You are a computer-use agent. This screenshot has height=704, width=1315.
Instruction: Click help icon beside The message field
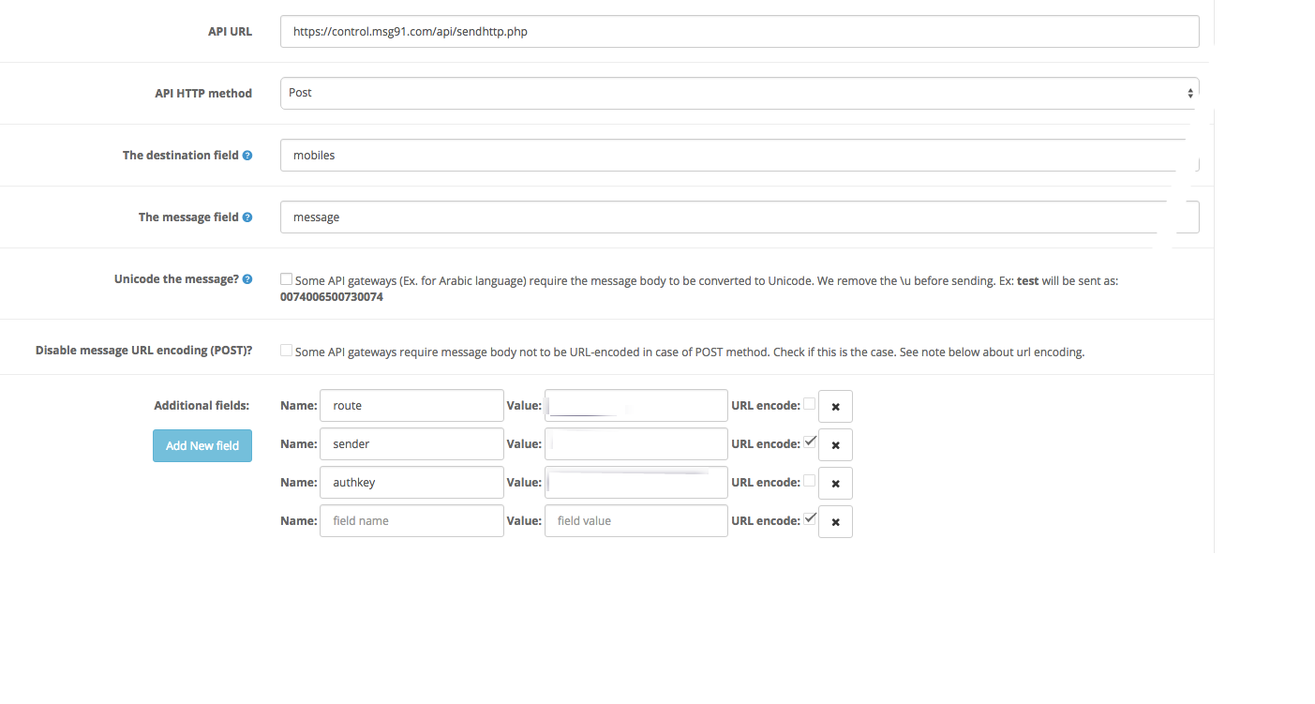[x=247, y=217]
